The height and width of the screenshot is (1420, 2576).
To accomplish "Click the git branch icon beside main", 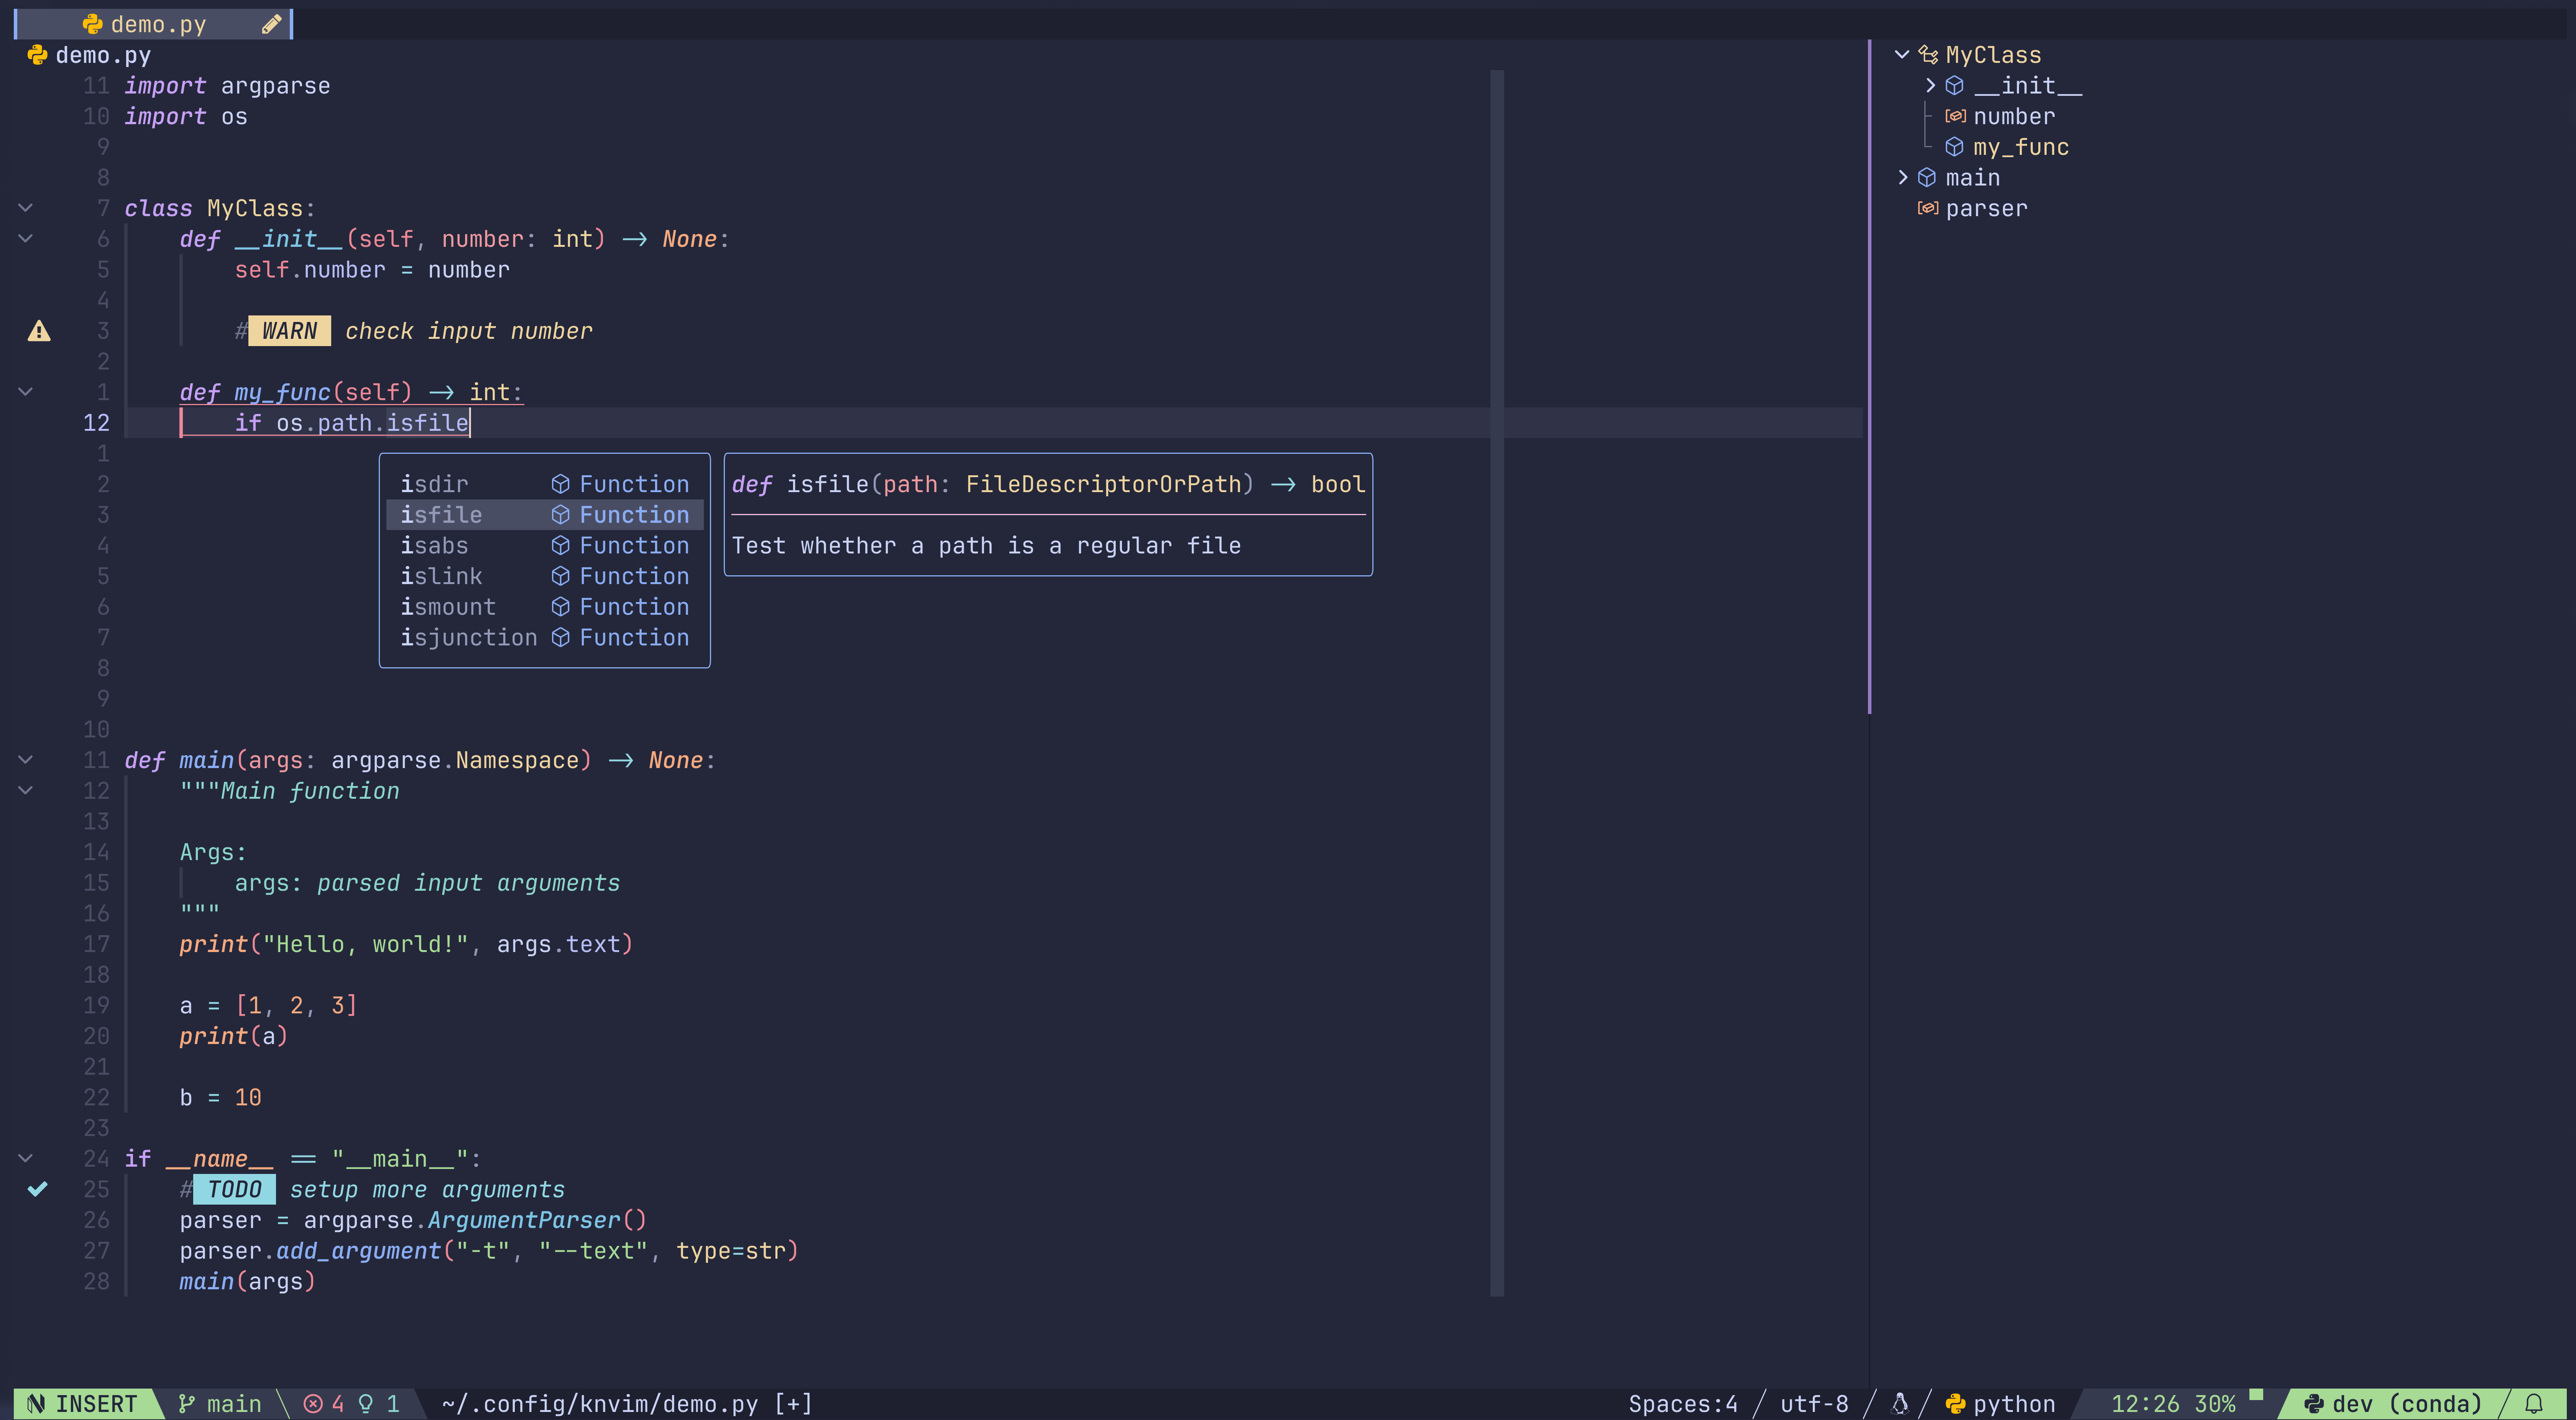I will point(186,1404).
